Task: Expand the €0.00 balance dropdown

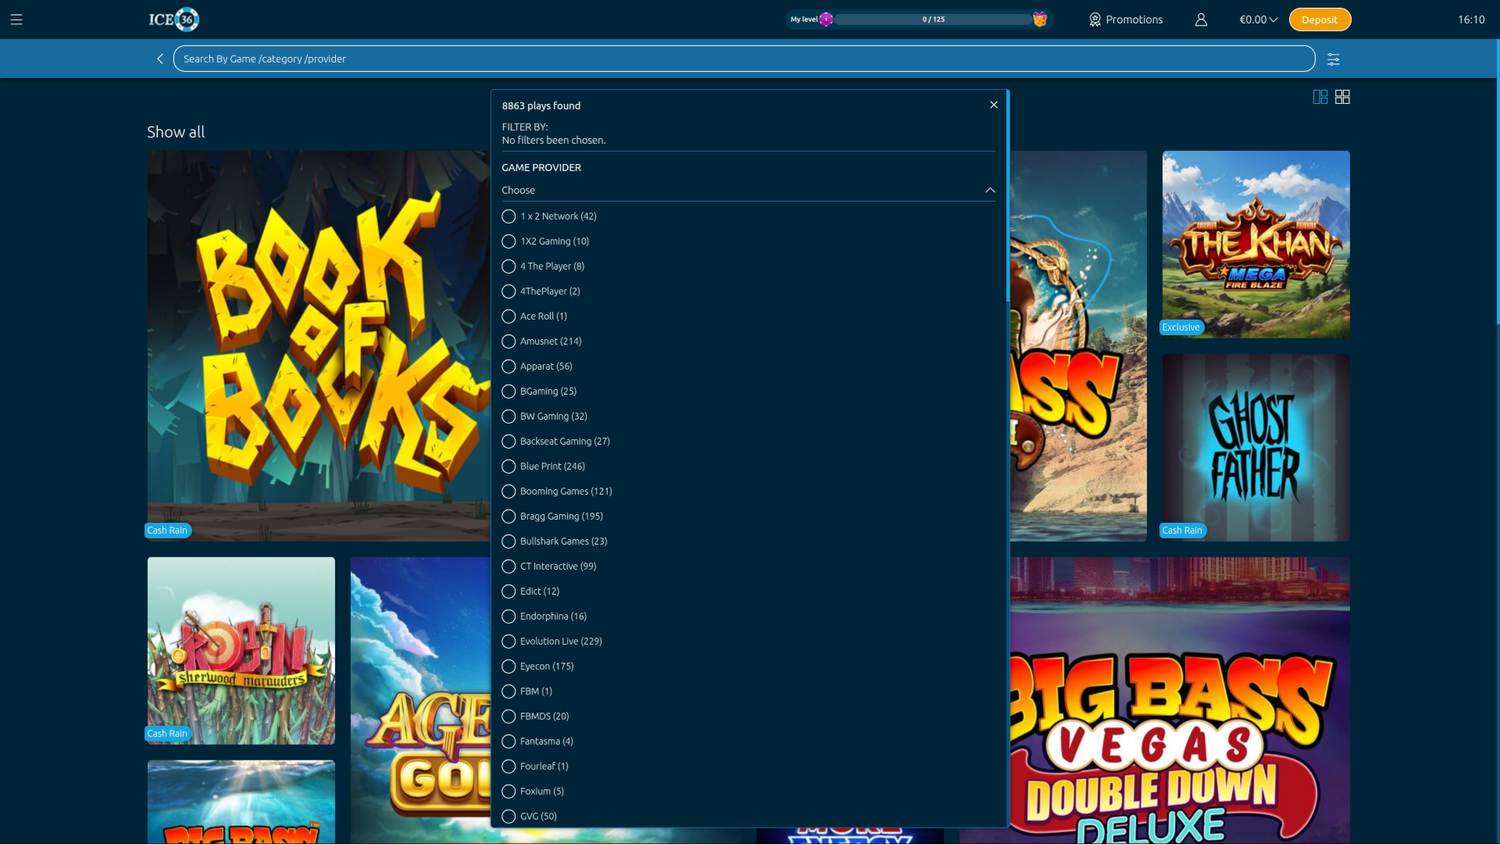Action: pos(1258,20)
